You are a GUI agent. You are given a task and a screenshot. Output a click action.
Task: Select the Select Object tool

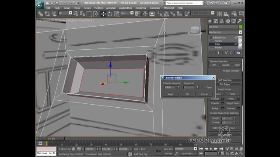[76, 14]
